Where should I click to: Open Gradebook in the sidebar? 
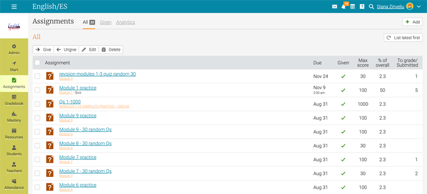[x=14, y=100]
